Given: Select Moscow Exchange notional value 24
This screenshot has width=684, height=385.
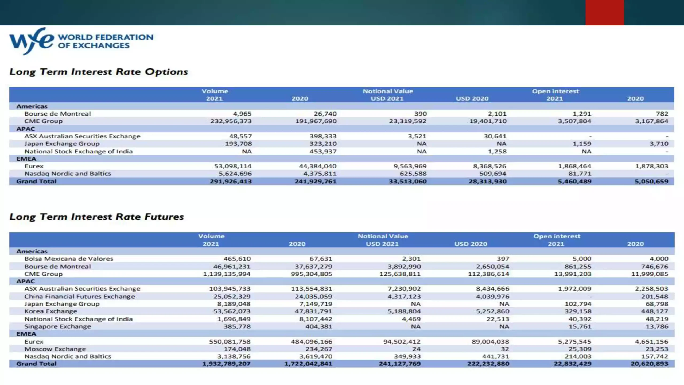Looking at the screenshot, I should point(416,349).
